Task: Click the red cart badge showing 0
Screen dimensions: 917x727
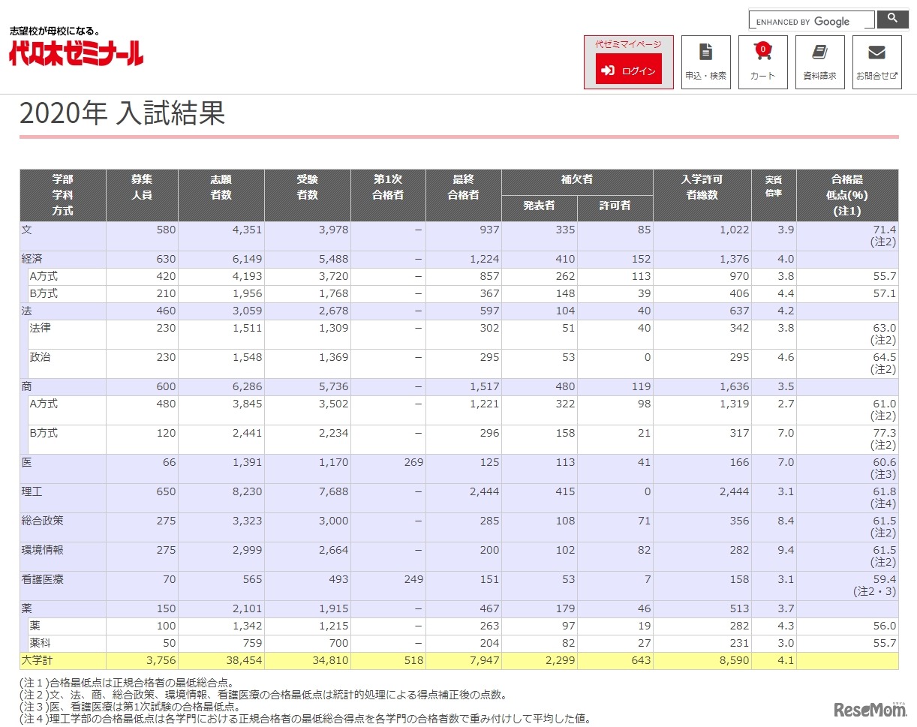Action: [x=763, y=47]
